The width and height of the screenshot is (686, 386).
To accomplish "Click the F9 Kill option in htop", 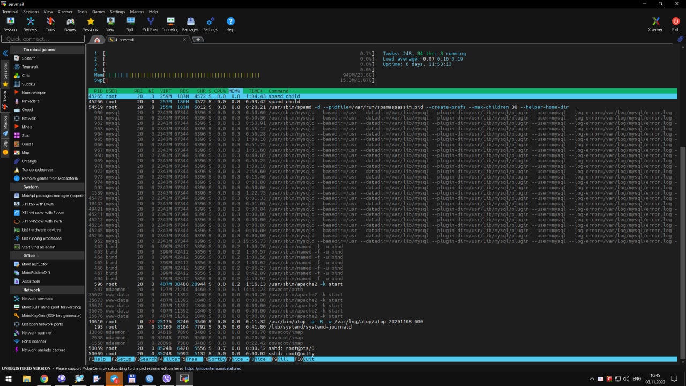I will [281, 359].
